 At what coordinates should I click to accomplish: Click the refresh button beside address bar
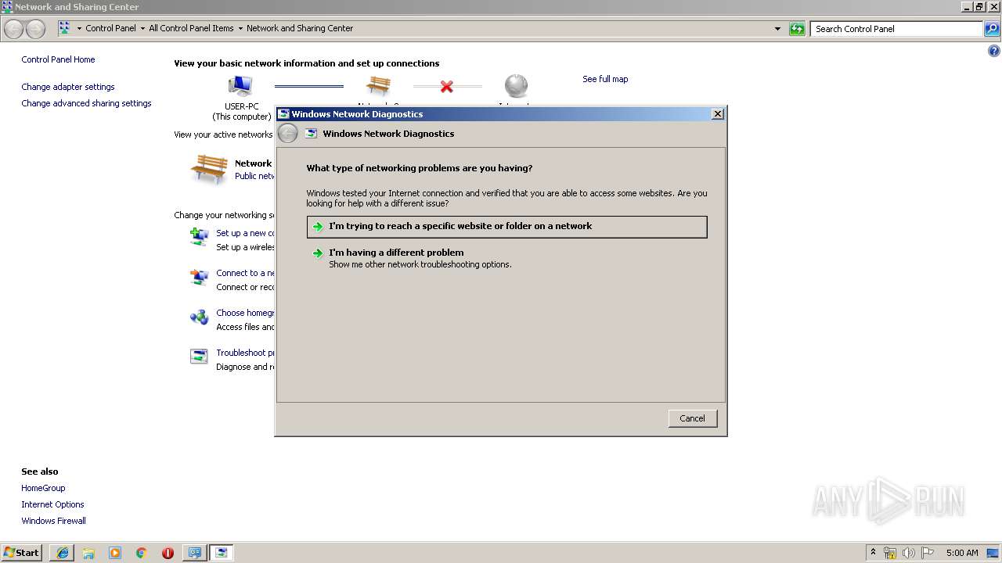tap(797, 29)
